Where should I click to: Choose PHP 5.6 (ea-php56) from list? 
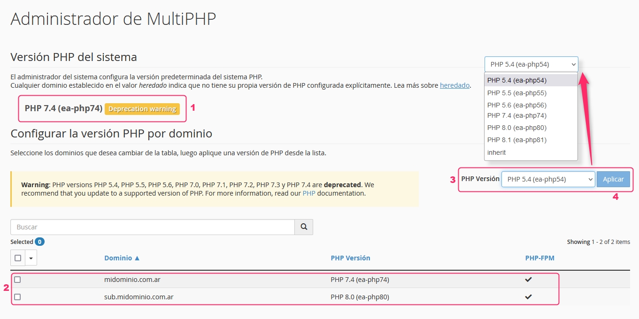click(517, 105)
